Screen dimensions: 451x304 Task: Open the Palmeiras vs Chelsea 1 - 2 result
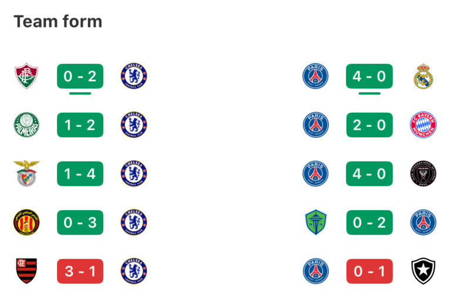pos(80,125)
